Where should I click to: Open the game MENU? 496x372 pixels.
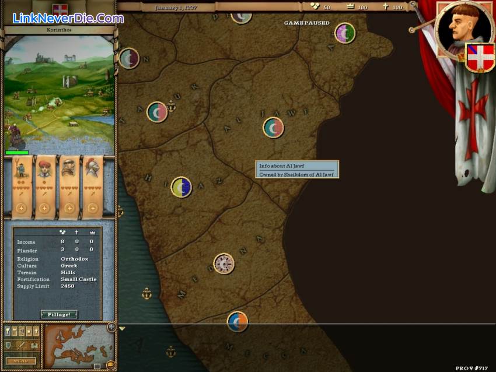22,361
